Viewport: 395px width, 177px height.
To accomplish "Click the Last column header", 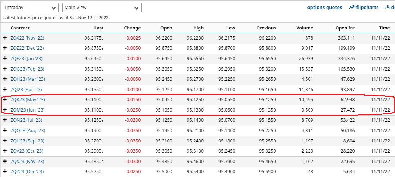I will click(99, 28).
